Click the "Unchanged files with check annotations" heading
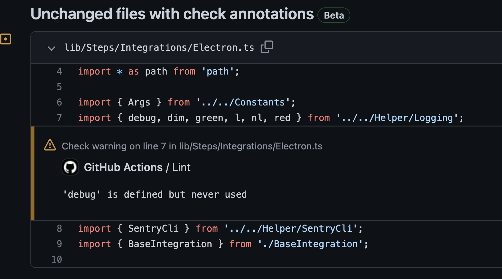502x279 pixels. point(172,14)
